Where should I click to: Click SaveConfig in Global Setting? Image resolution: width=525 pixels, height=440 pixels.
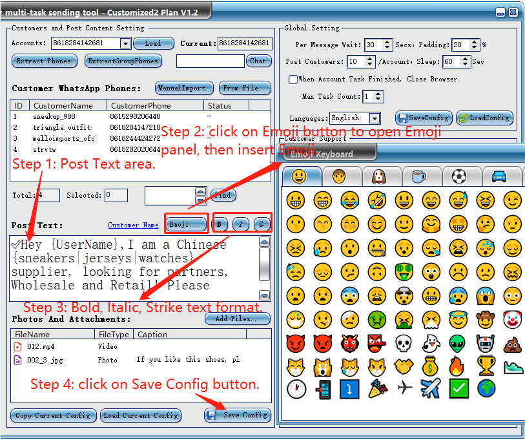click(424, 118)
